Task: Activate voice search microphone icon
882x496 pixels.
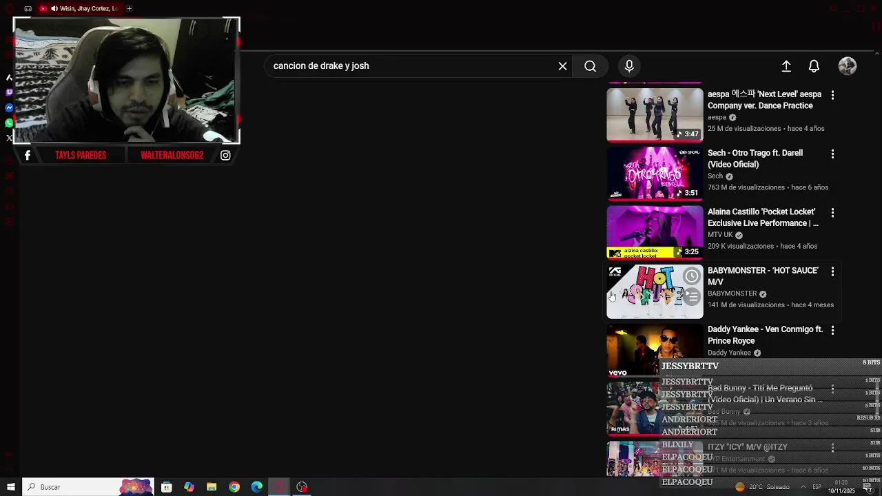Action: pyautogui.click(x=629, y=66)
